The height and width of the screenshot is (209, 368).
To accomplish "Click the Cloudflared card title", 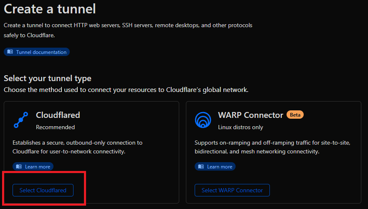I will point(58,115).
